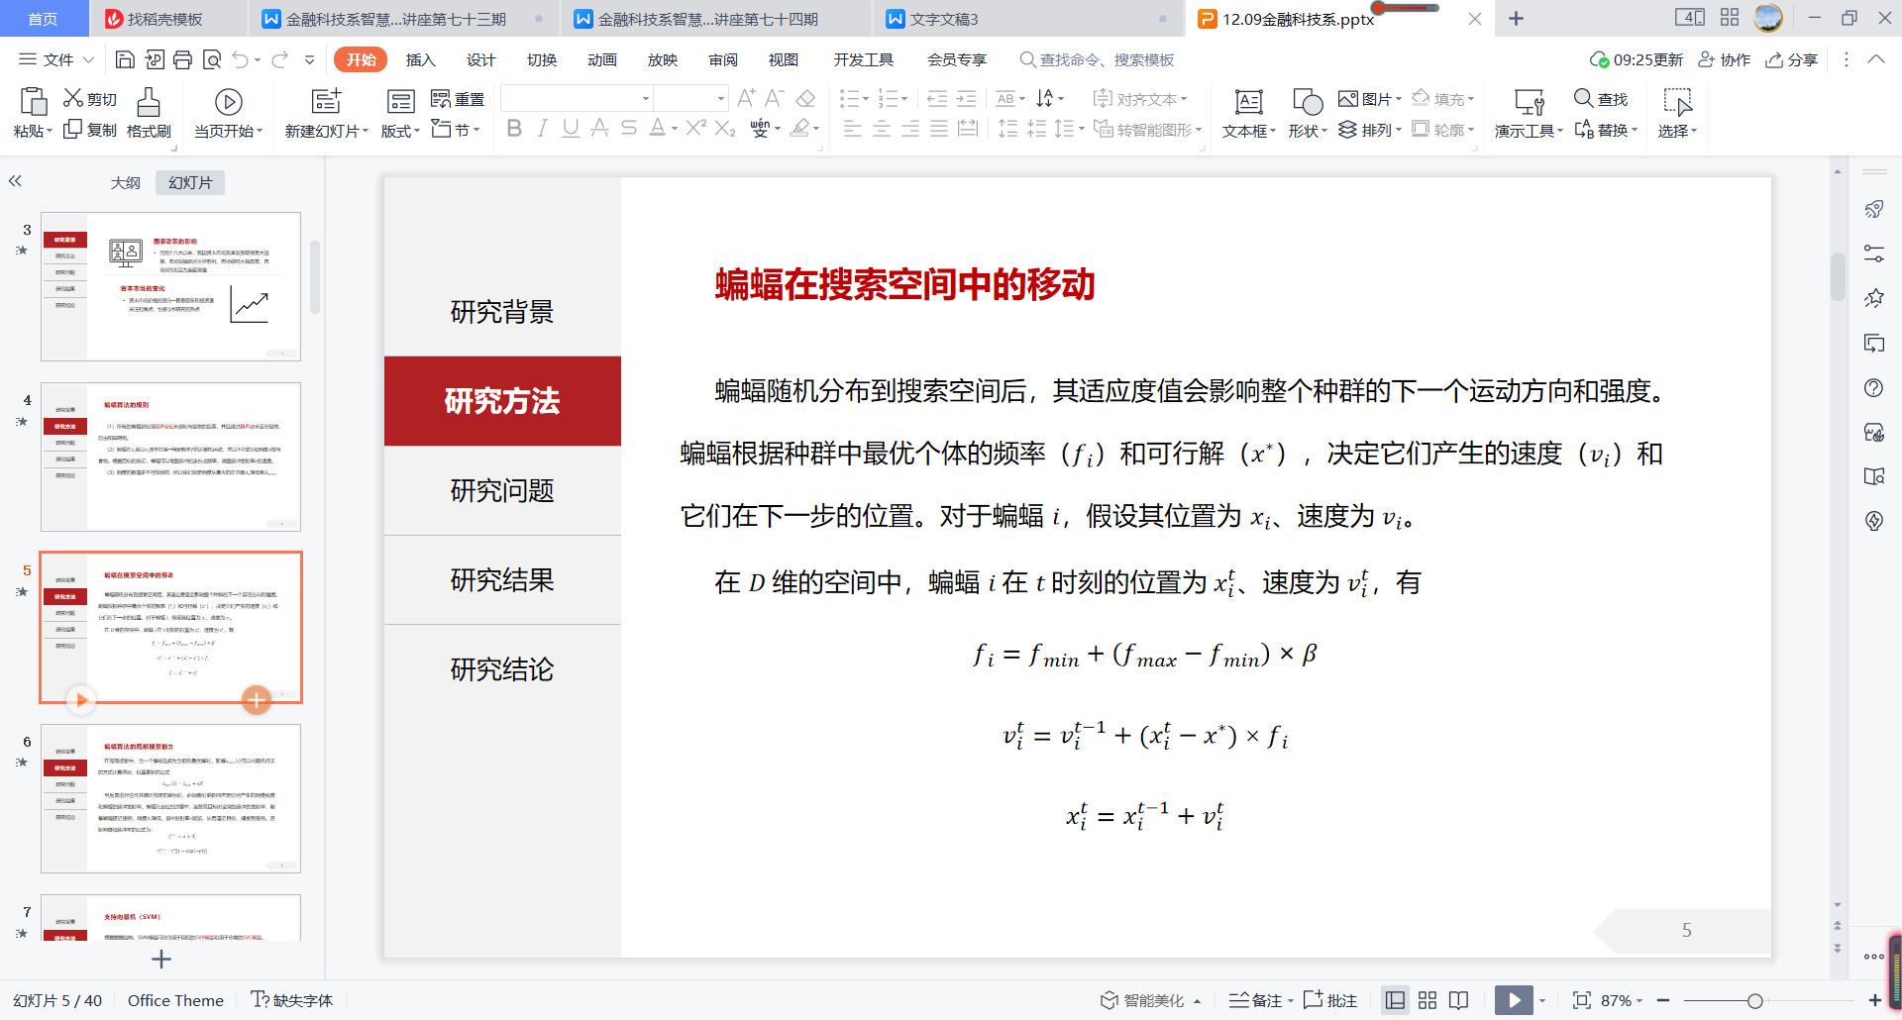This screenshot has height=1020, width=1902.
Task: Click the Comments (批注) button in status bar
Action: [x=1330, y=1000]
